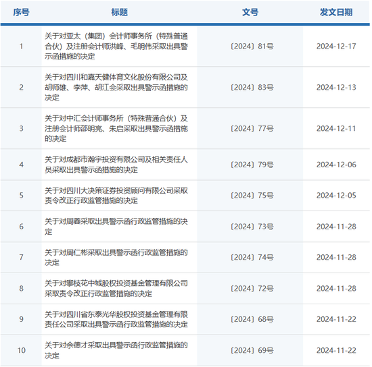Click date 2024-11-28 in the 74号 row

coord(336,258)
